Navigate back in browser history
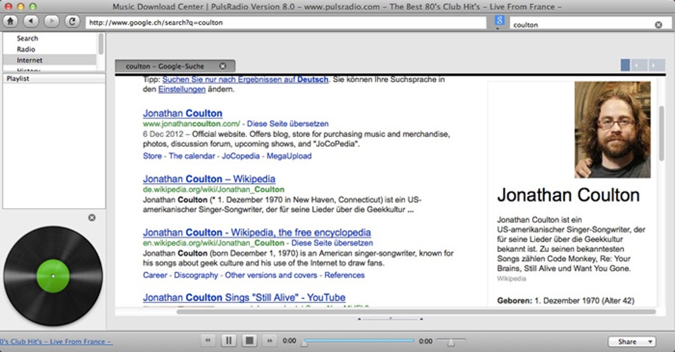This screenshot has width=675, height=352. pyautogui.click(x=30, y=21)
